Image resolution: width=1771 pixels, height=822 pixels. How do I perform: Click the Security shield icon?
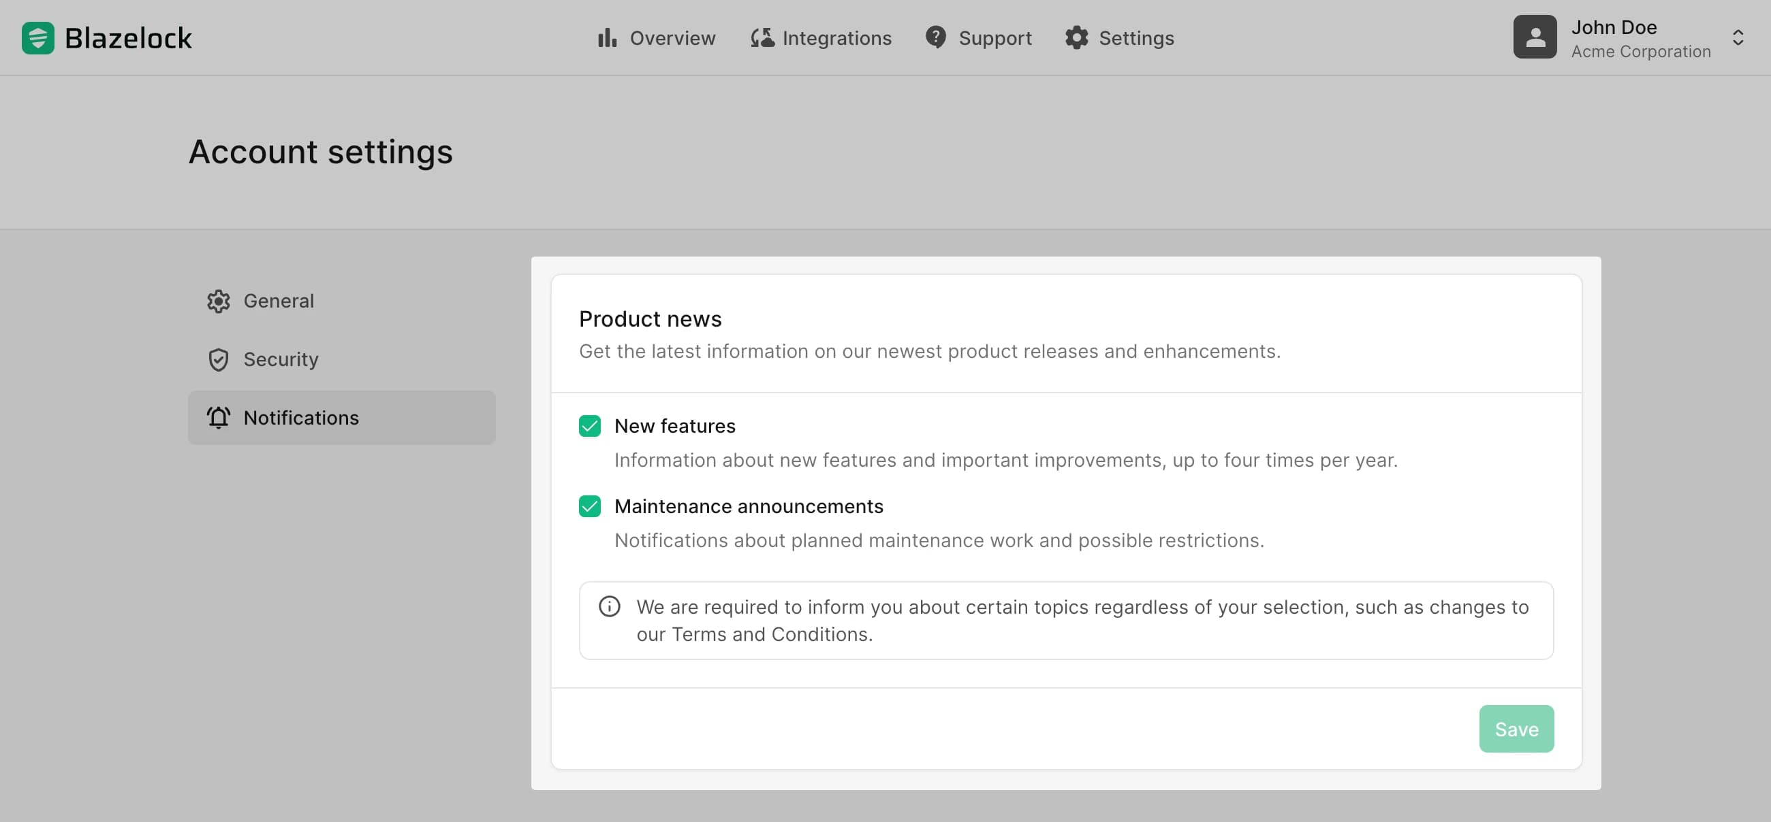(218, 359)
